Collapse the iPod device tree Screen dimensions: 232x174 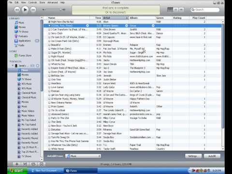point(13,66)
